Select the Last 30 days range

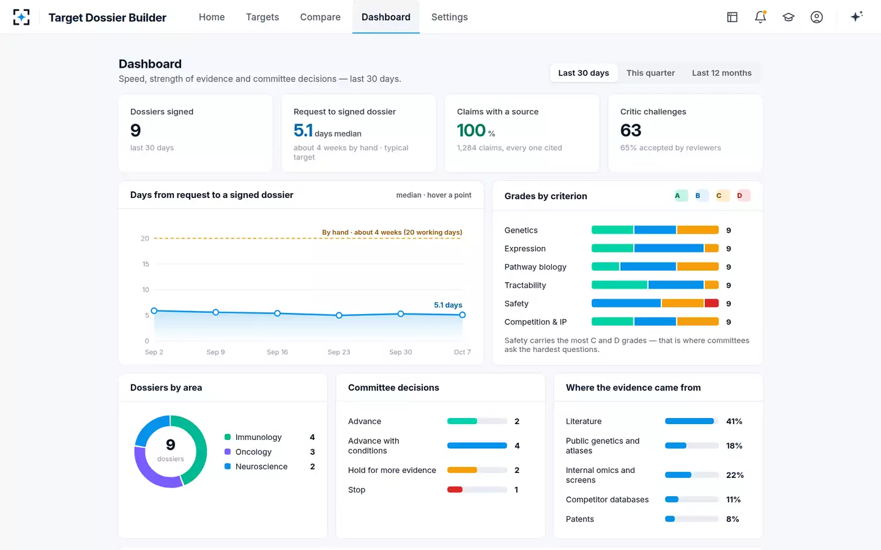584,73
